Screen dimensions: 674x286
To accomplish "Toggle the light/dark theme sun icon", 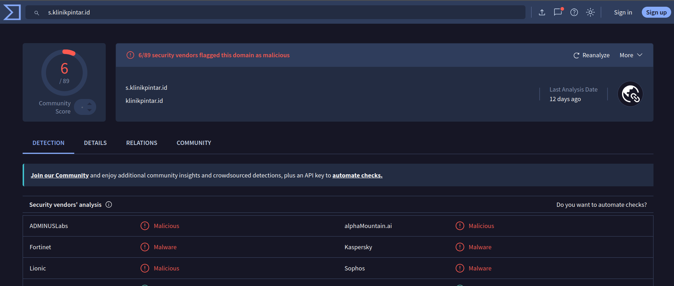I will coord(590,12).
